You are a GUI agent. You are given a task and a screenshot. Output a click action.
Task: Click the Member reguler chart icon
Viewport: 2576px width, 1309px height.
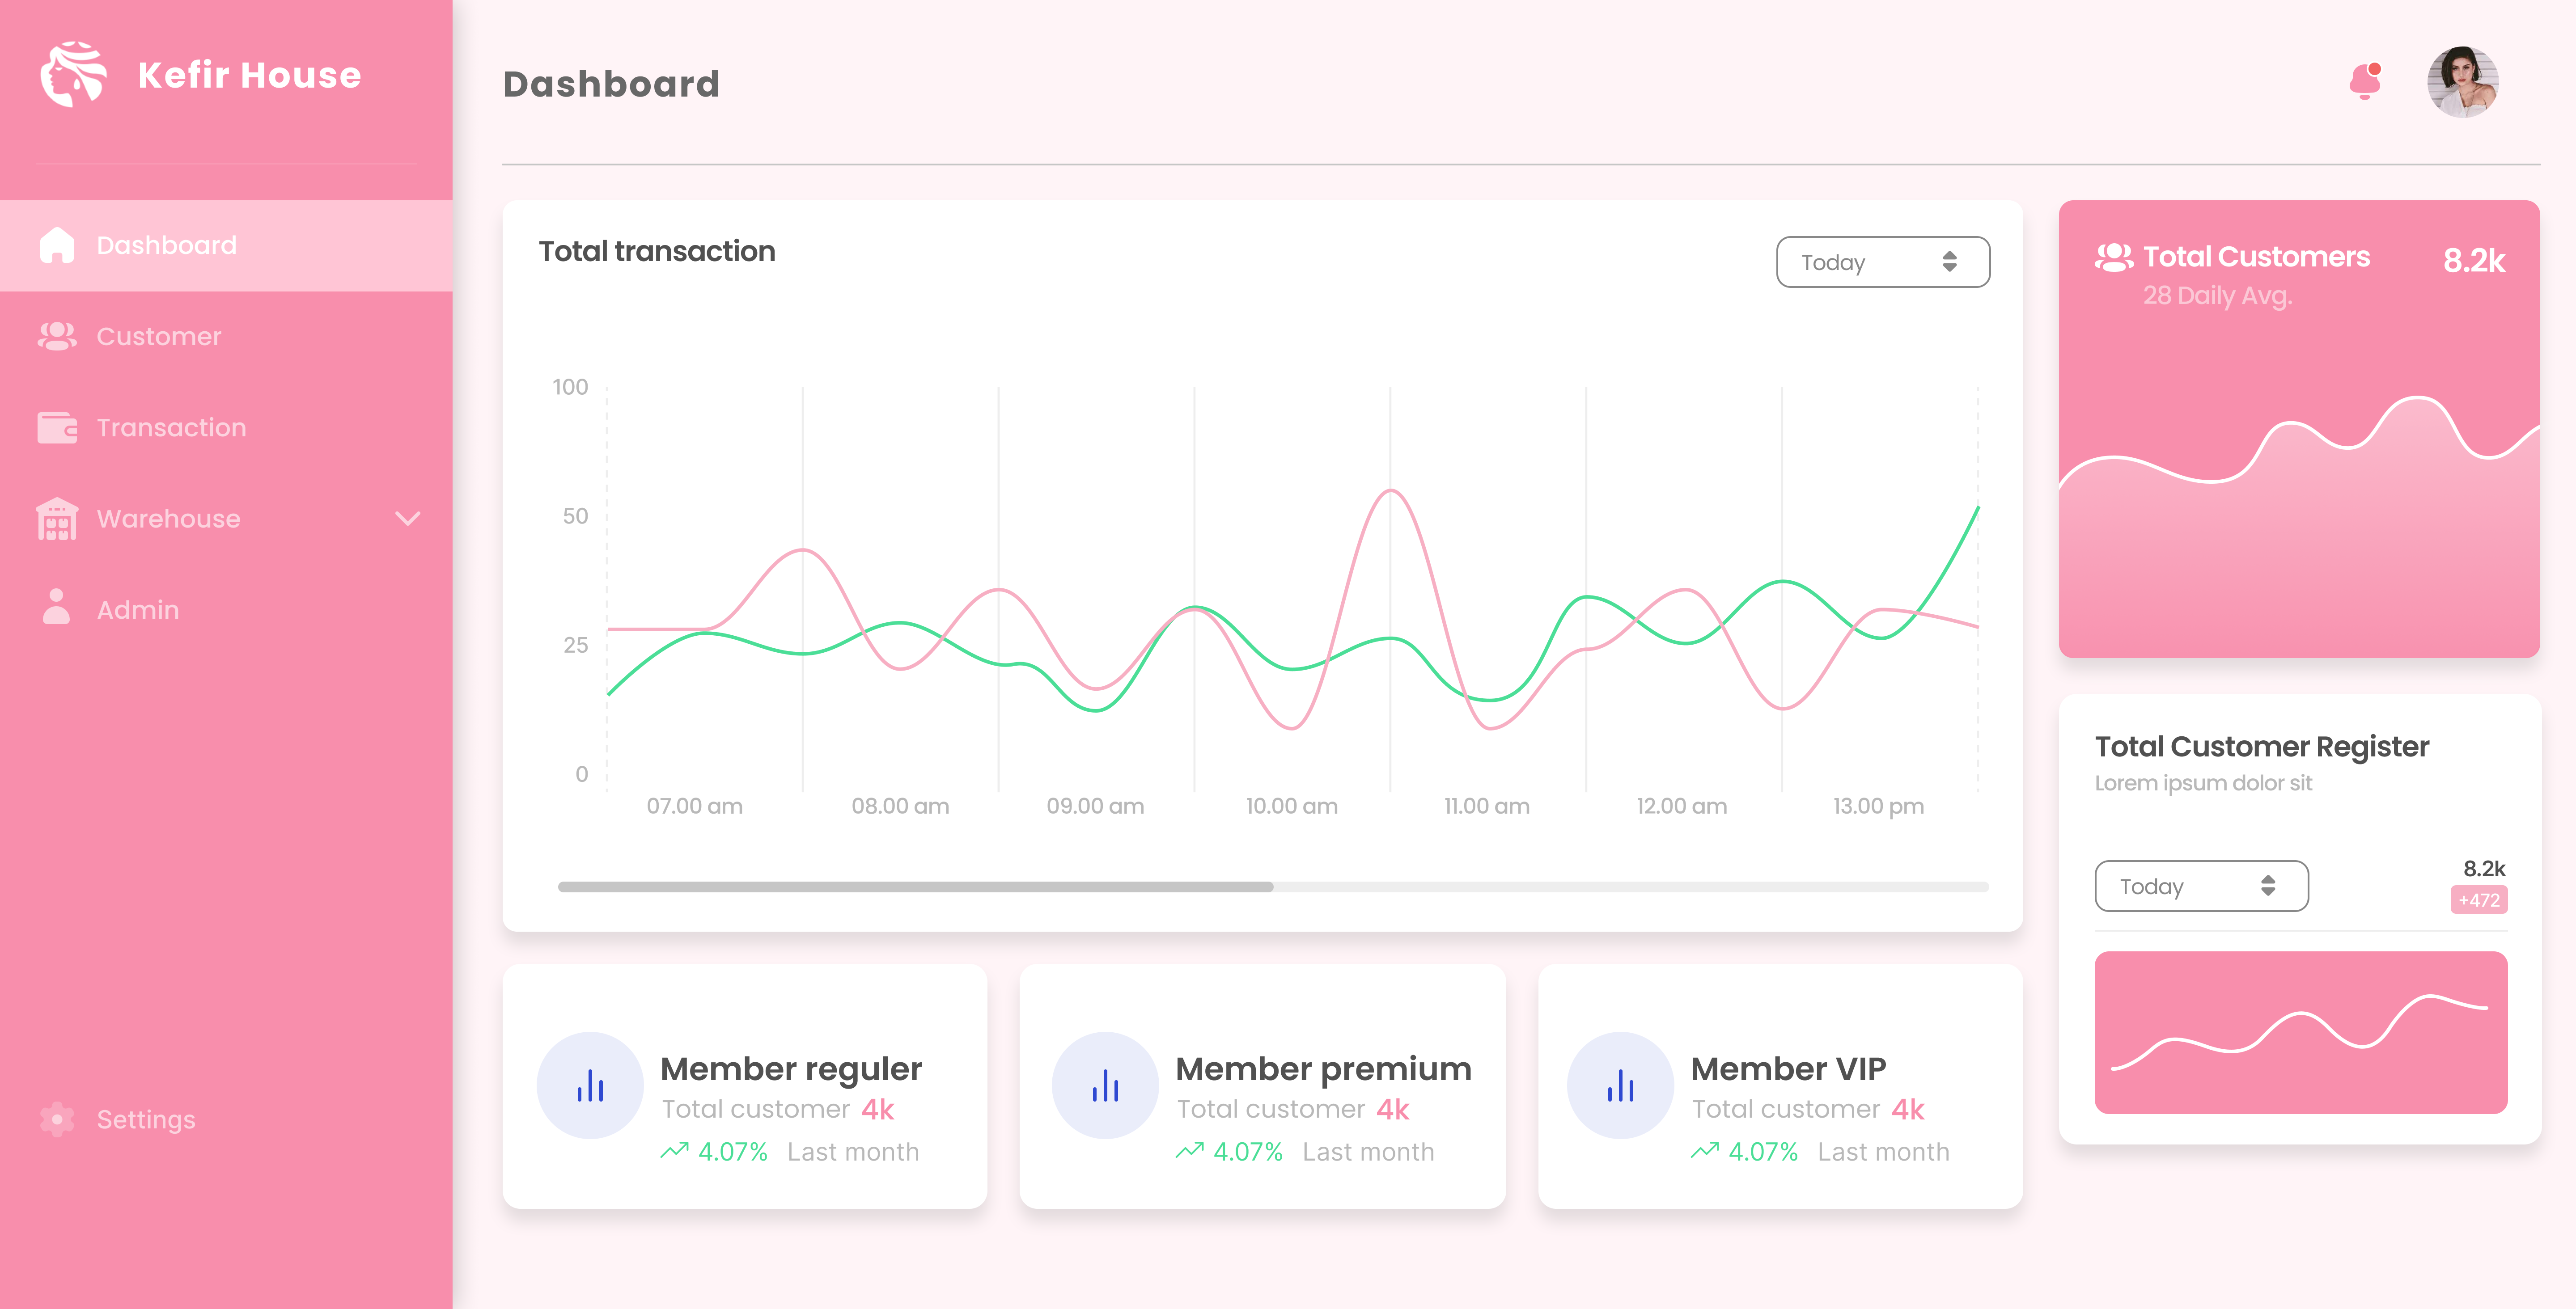point(590,1085)
